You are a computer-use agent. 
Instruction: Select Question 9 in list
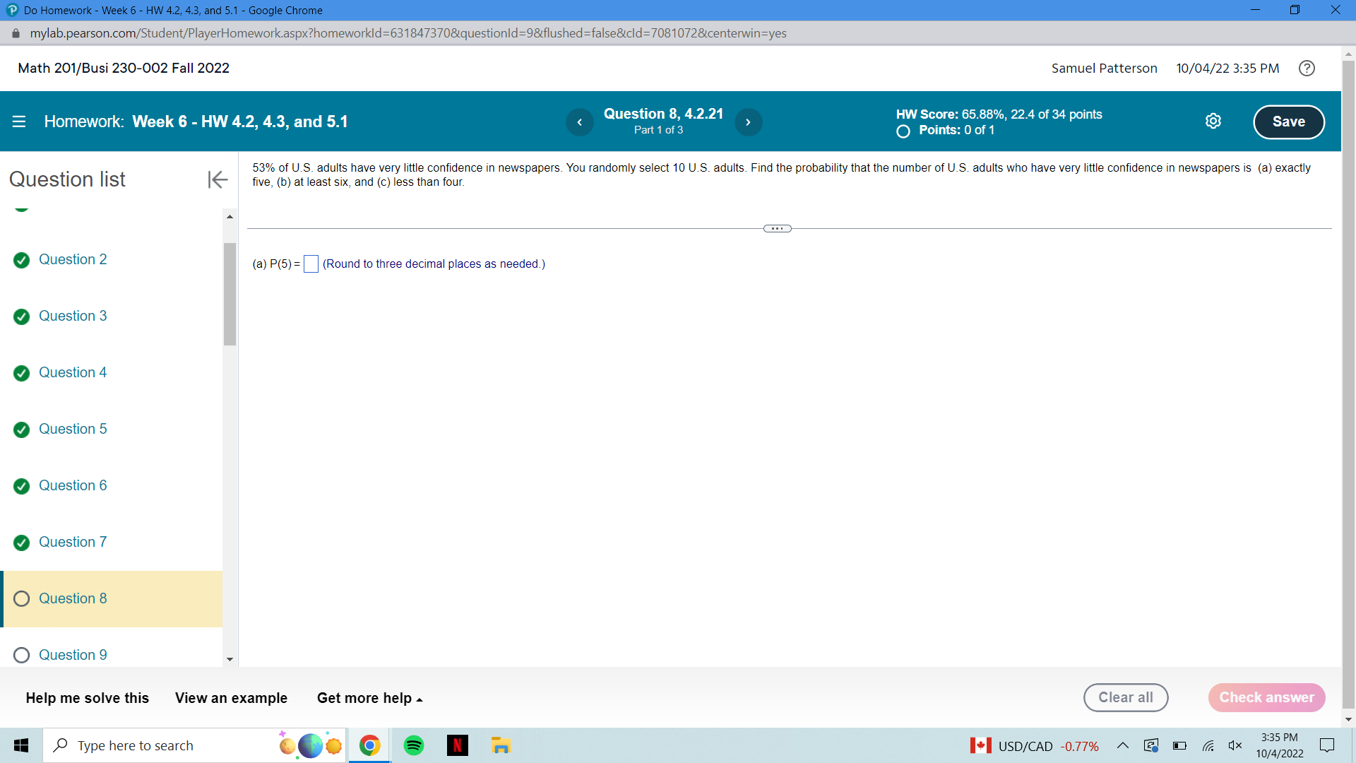coord(73,655)
